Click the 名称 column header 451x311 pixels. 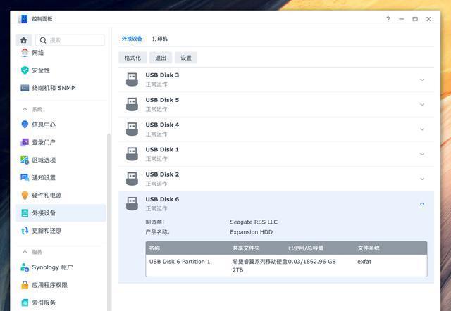(154, 248)
